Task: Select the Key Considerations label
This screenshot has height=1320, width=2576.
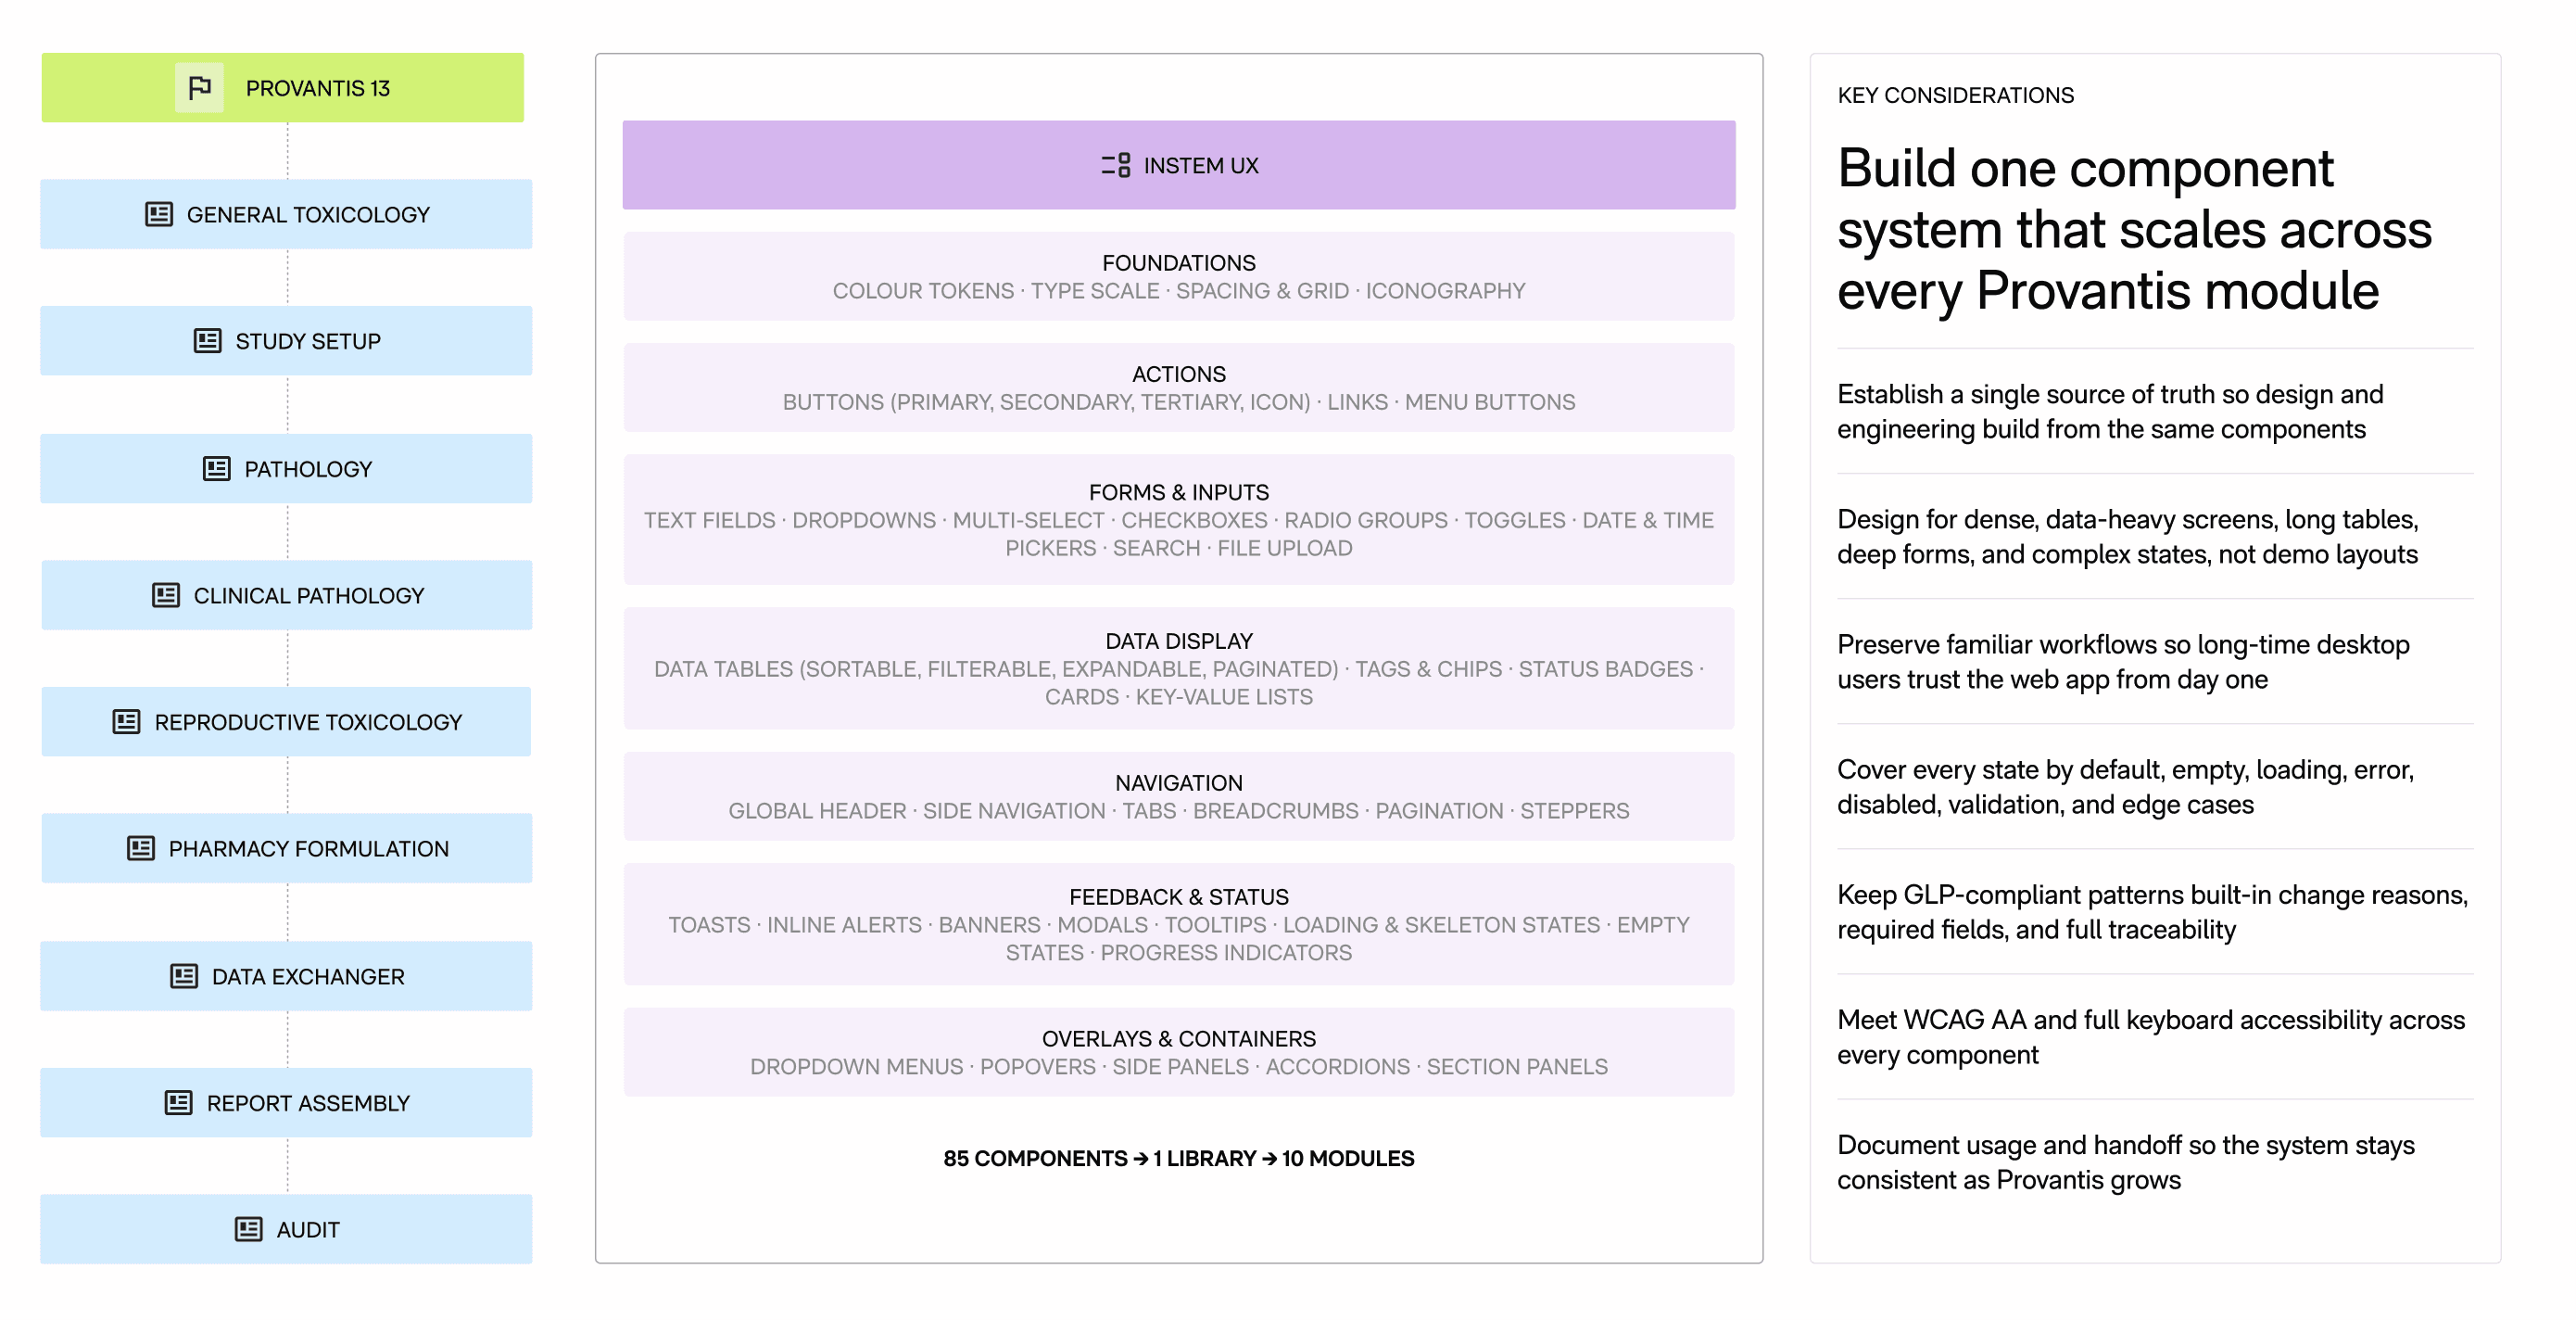Action: click(1955, 95)
